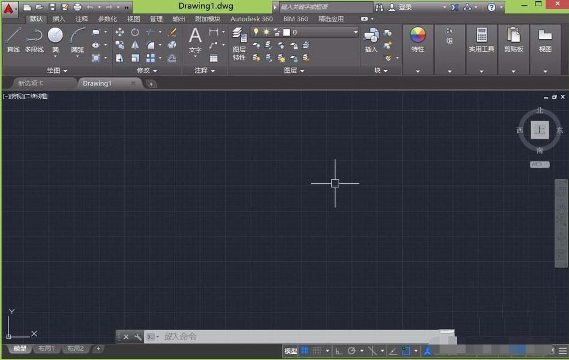569x360 pixels.
Task: Click the Copy tool in Modify panel
Action: [120, 45]
